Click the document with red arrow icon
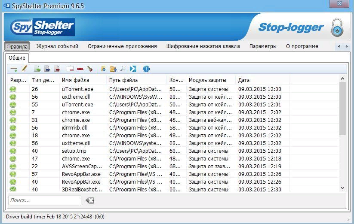 [57, 69]
